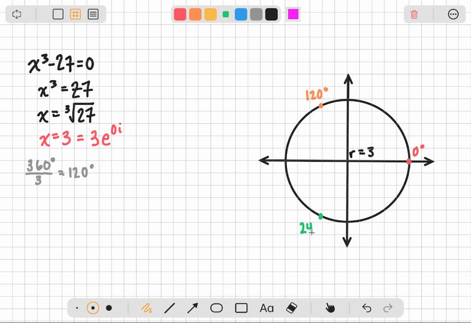Switch to the blank page background
This screenshot has width=471, height=323.
click(x=58, y=14)
